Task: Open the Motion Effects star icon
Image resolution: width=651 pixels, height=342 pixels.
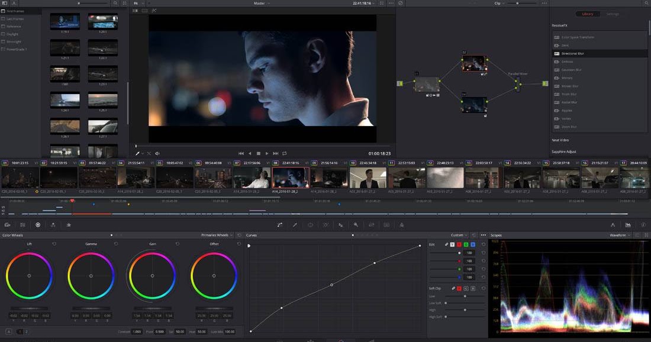Action: tap(69, 224)
